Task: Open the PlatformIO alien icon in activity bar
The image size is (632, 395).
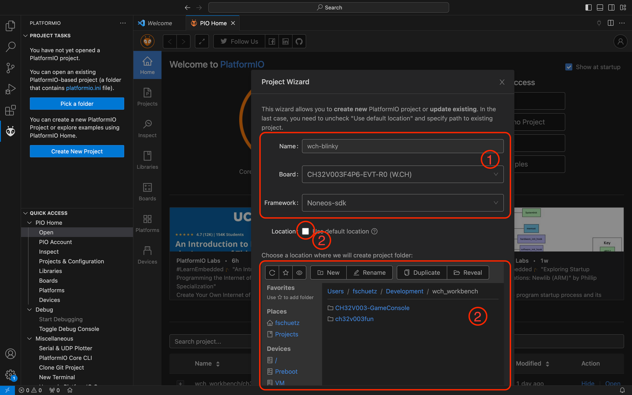Action: [x=10, y=131]
